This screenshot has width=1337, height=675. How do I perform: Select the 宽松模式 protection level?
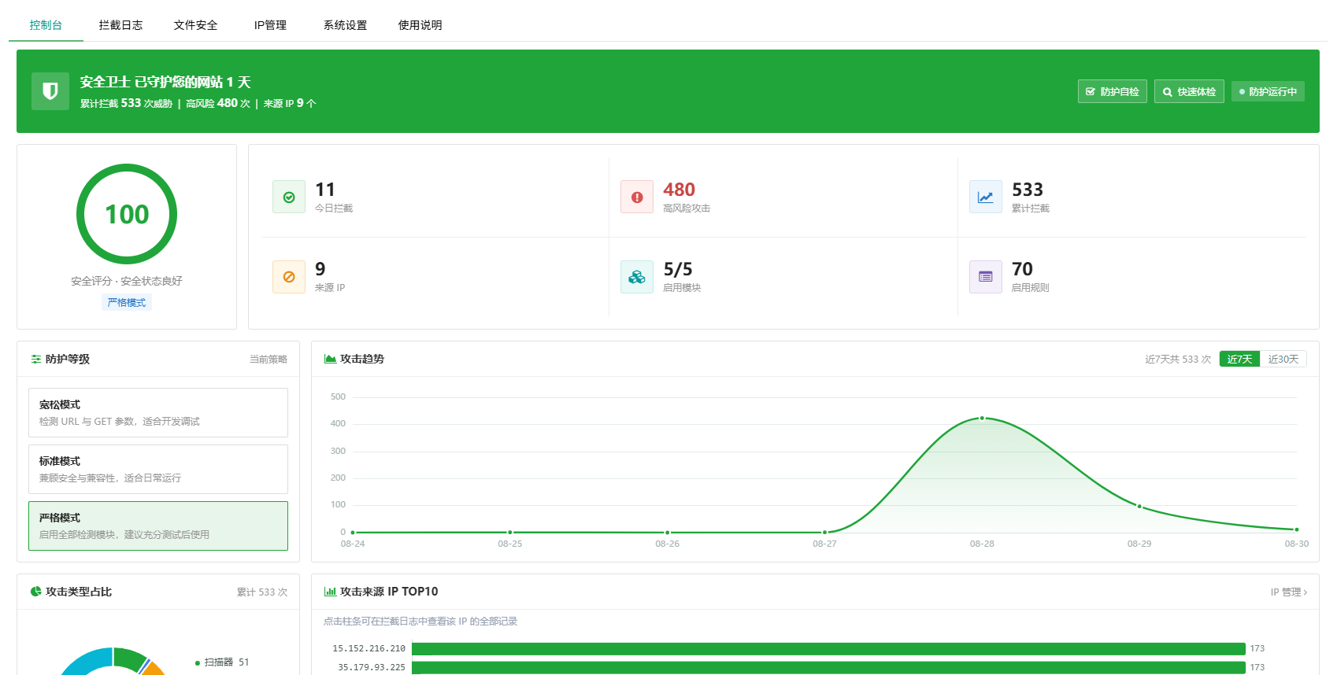158,412
